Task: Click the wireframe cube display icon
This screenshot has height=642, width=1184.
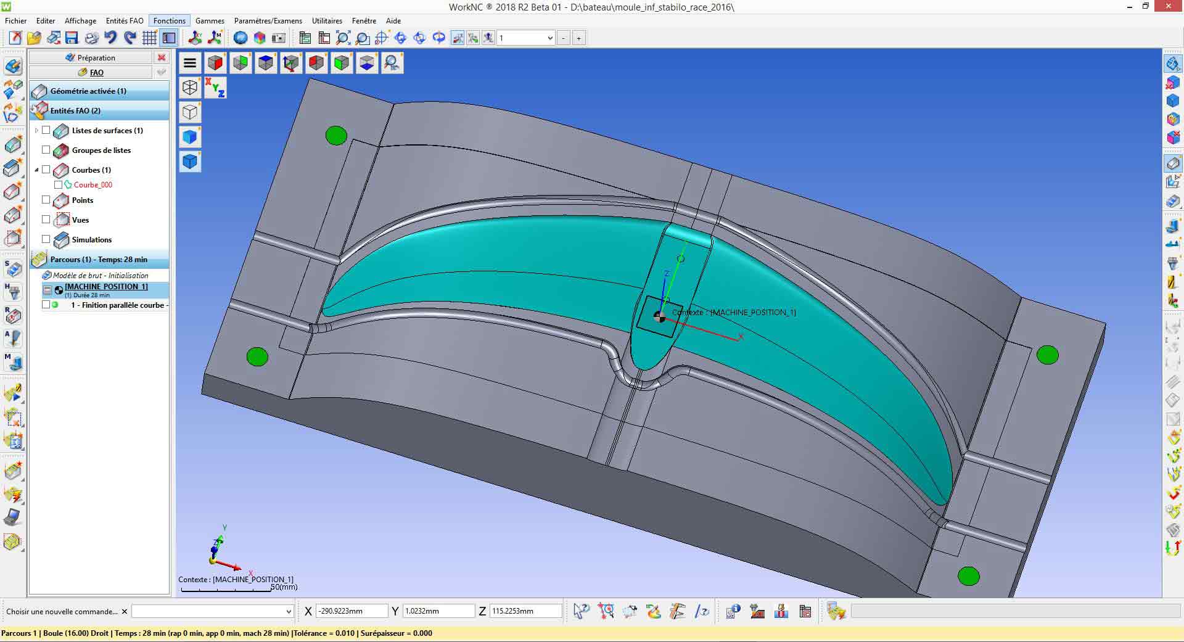Action: (190, 88)
